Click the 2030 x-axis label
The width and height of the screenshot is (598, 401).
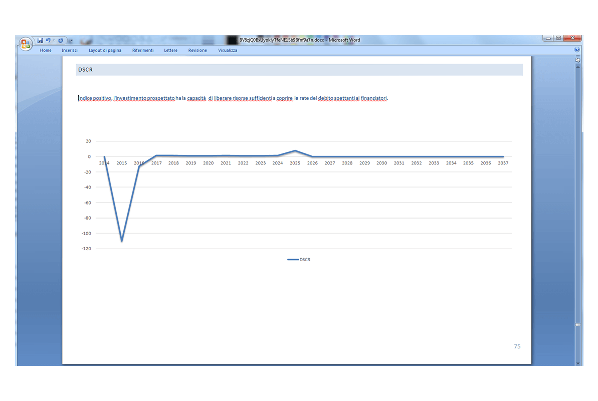[x=382, y=163]
